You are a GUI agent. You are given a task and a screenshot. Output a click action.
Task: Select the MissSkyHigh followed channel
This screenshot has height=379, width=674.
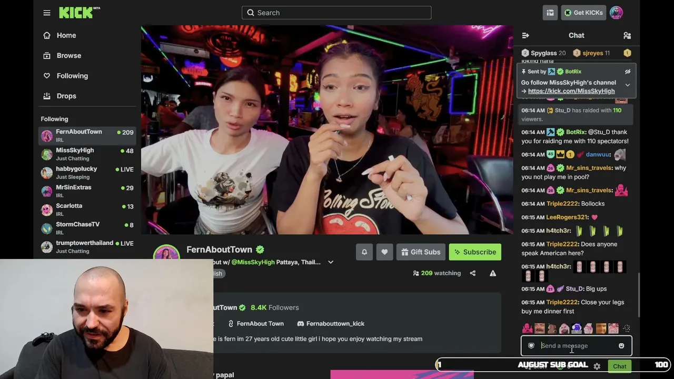coord(88,154)
